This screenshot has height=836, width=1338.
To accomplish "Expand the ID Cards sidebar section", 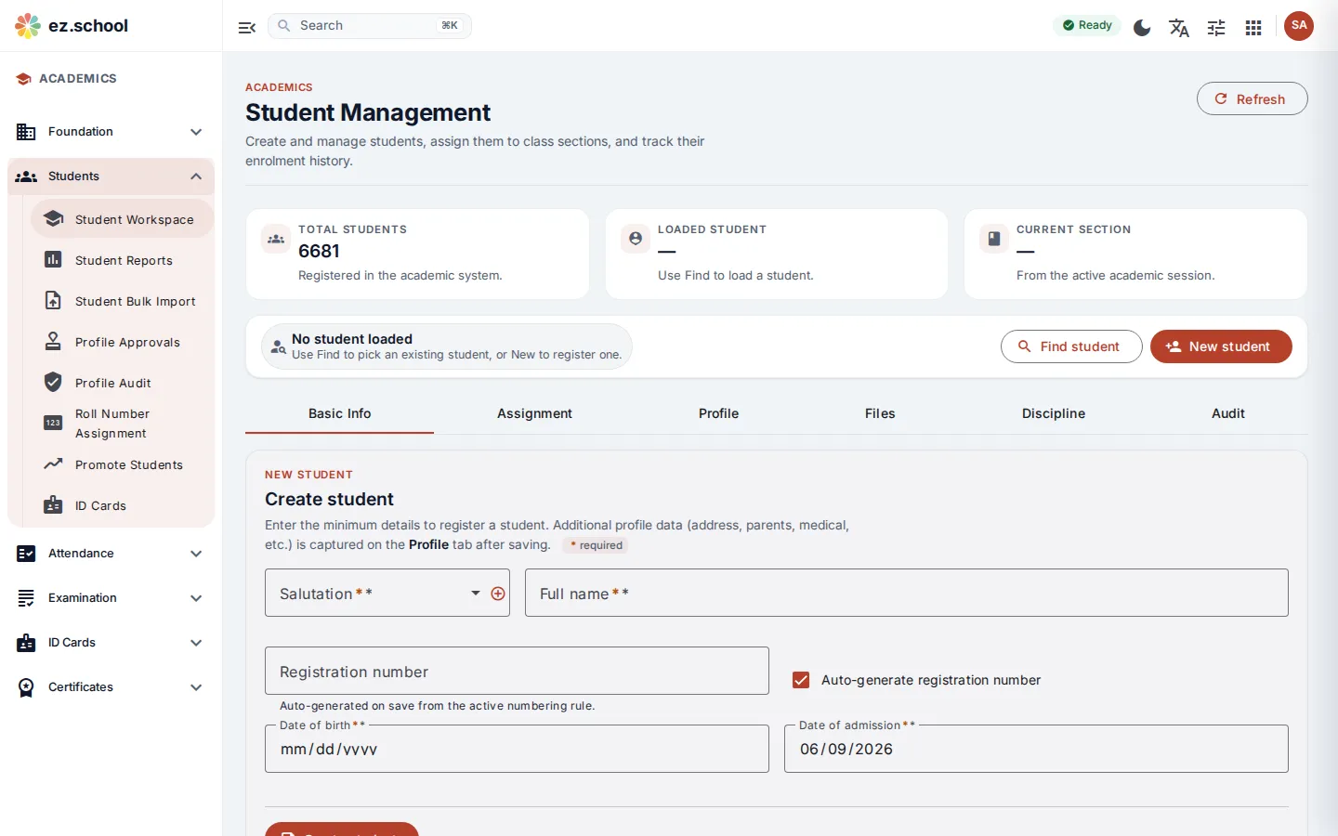I will [x=111, y=643].
